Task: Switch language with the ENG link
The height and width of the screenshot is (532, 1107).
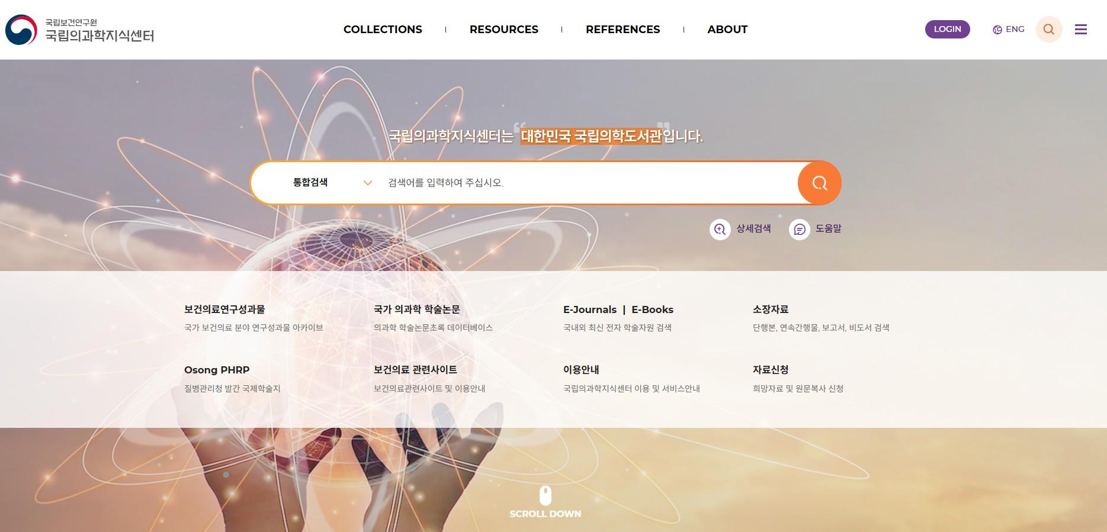Action: (1015, 29)
